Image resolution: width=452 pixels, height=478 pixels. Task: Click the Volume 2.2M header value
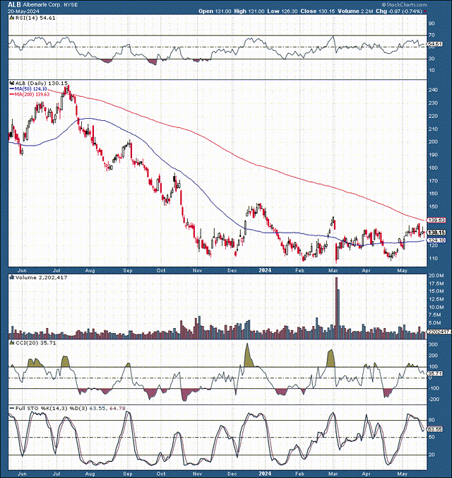pos(355,11)
